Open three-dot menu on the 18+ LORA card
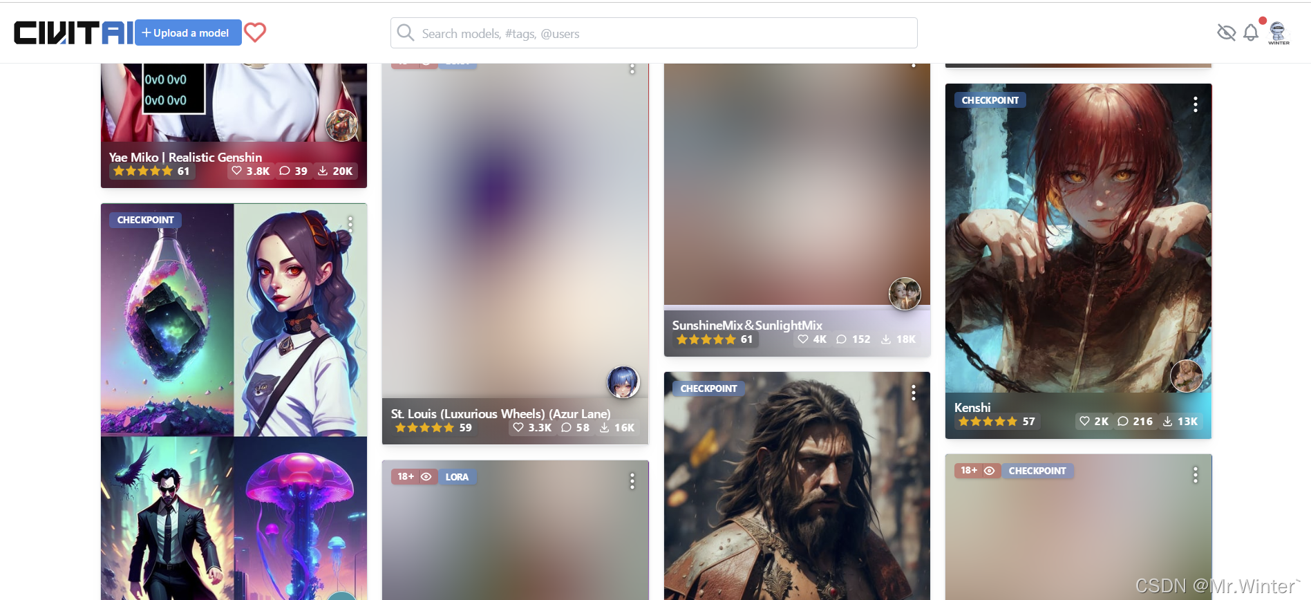The width and height of the screenshot is (1311, 600). pos(632,481)
